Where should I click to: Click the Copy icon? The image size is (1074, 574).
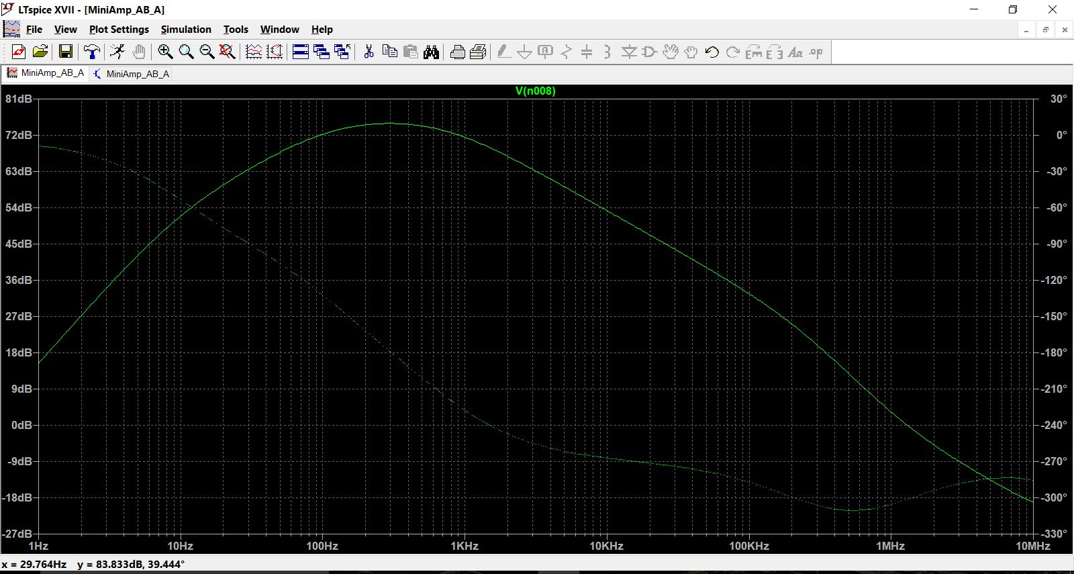click(x=389, y=52)
